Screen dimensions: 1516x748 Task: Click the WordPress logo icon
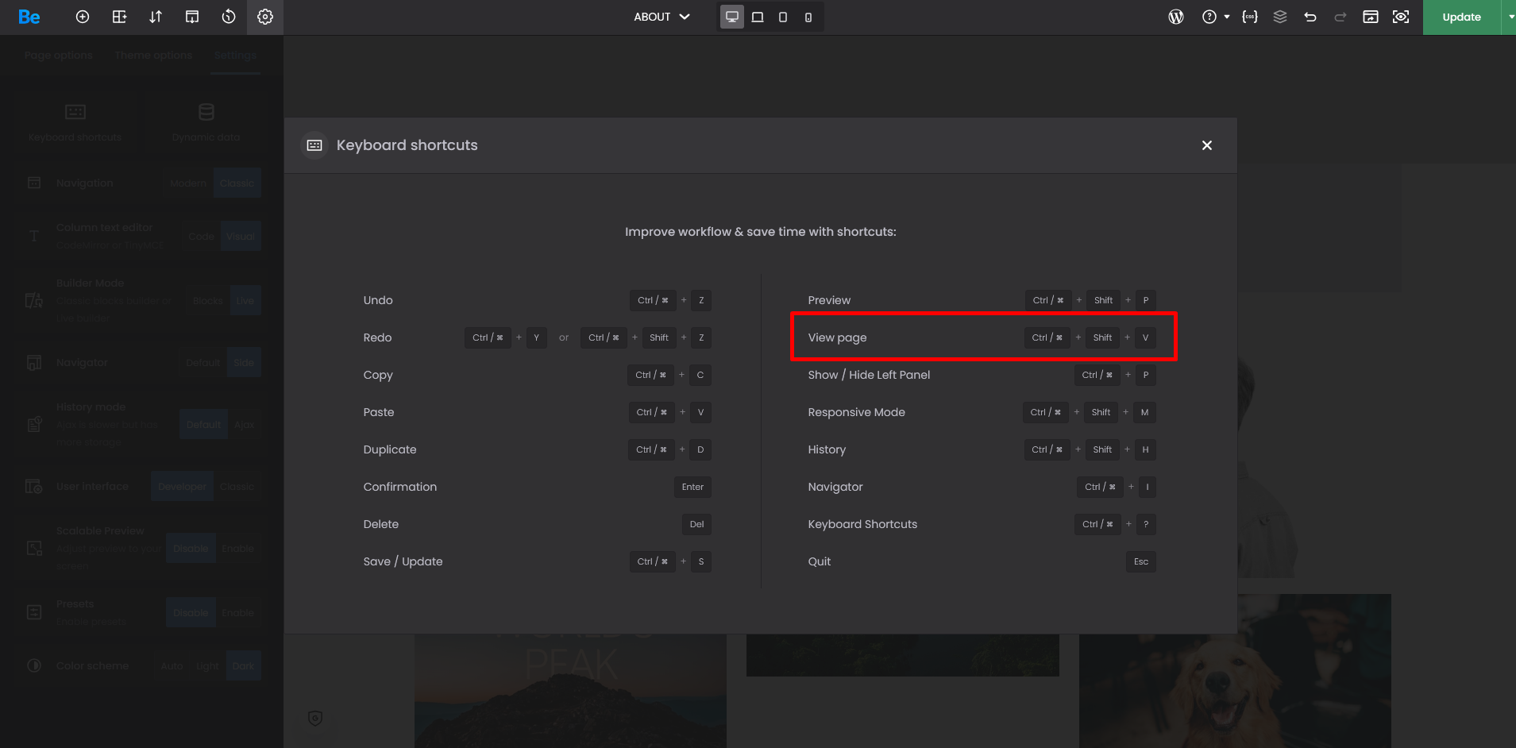click(x=1176, y=17)
